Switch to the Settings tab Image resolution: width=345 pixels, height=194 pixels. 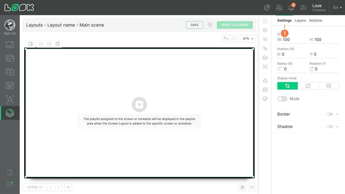click(284, 20)
